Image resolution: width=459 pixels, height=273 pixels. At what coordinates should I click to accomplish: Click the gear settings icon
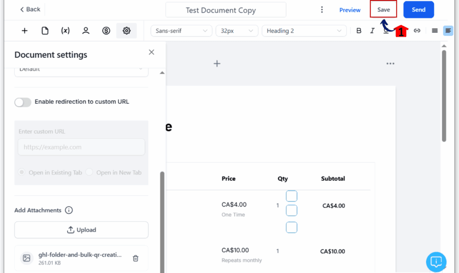point(126,31)
